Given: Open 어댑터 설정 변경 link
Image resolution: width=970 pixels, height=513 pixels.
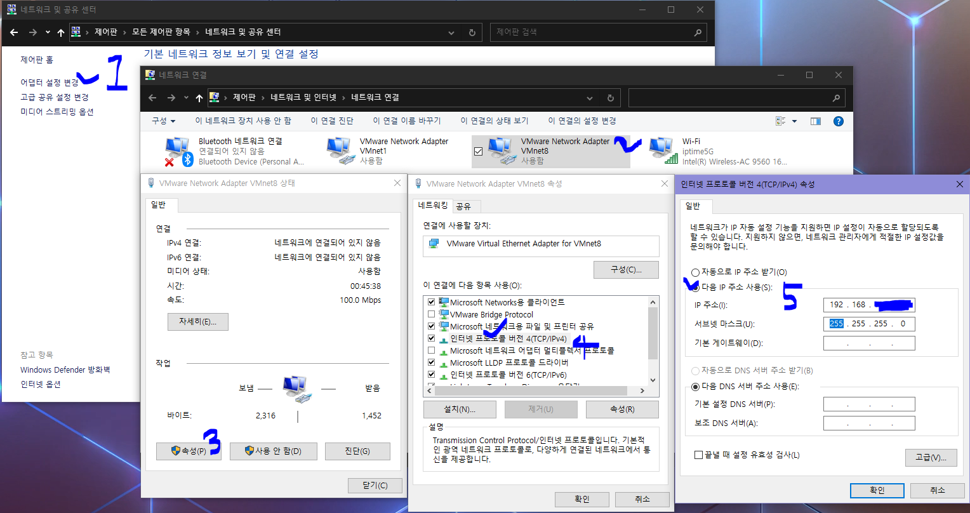Looking at the screenshot, I should (x=50, y=83).
